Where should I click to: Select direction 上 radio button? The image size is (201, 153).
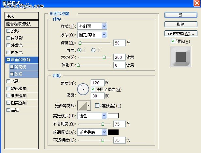(x=79, y=50)
